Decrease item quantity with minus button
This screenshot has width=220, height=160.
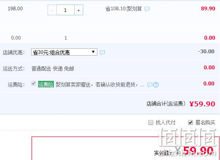point(52,10)
